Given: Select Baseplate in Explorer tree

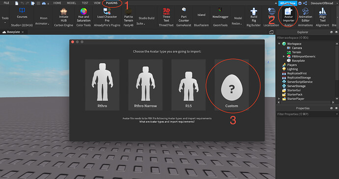Looking at the screenshot, I should (298, 61).
